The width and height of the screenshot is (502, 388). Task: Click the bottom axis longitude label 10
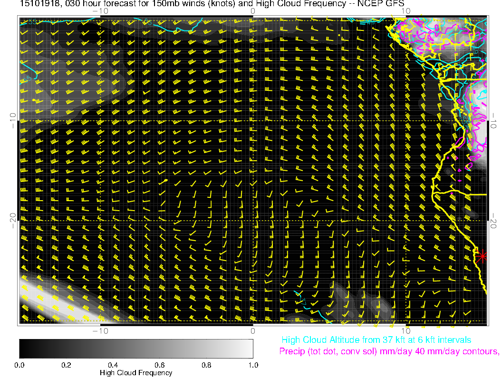click(x=405, y=331)
